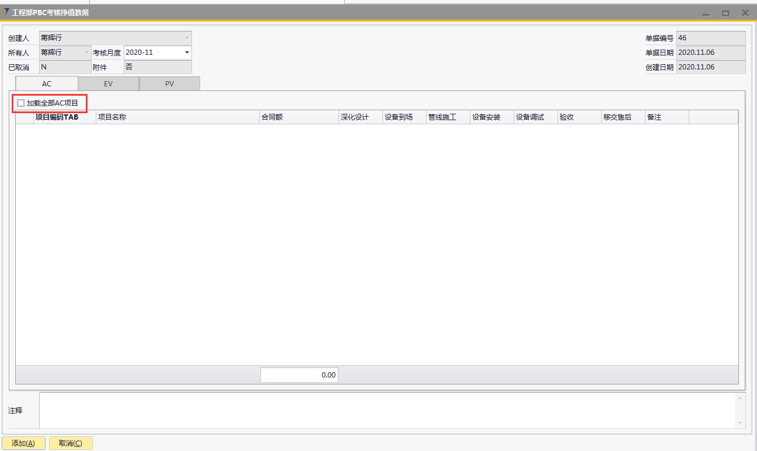
Task: Minimize the 工程部PBC考核挣值数据 window
Action: point(706,13)
